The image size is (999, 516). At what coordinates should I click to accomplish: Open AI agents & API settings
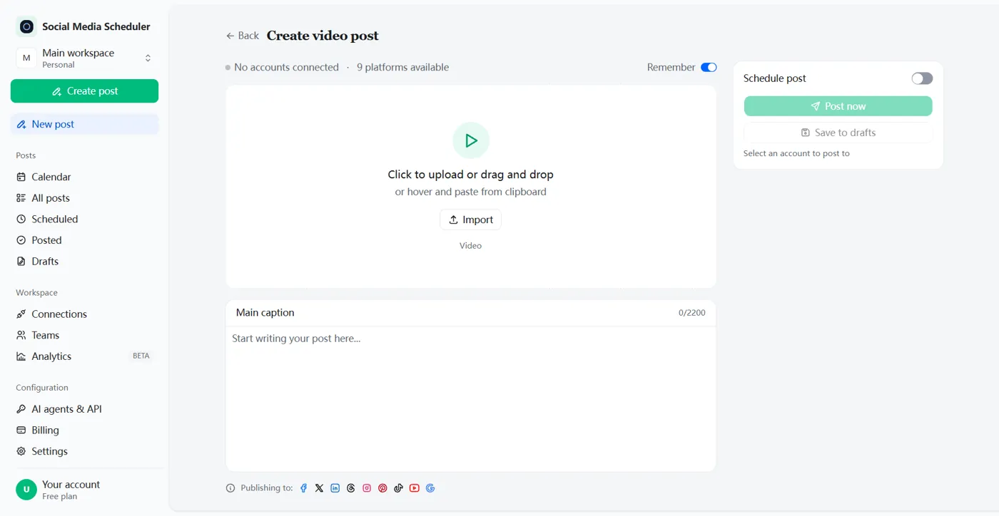[84, 409]
